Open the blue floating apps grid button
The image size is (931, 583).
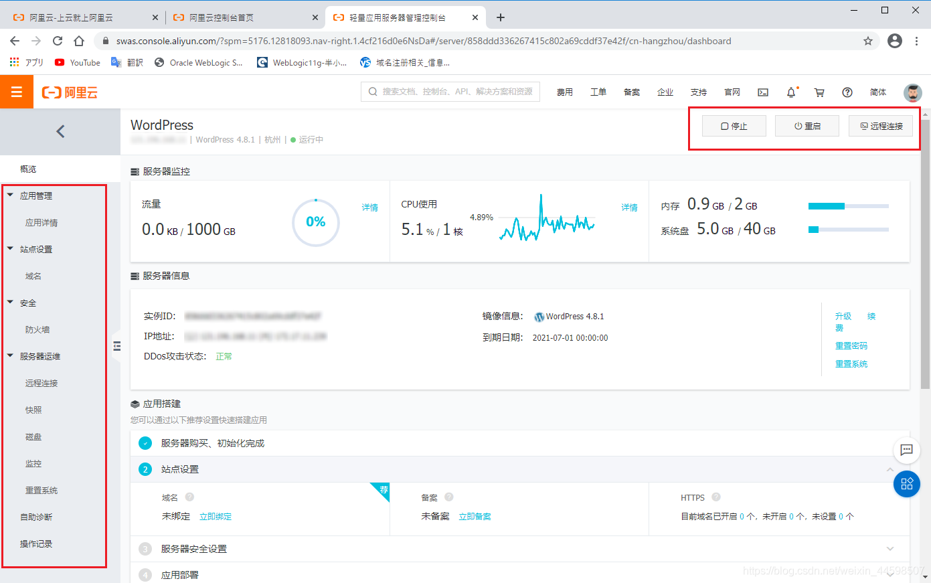click(x=907, y=484)
